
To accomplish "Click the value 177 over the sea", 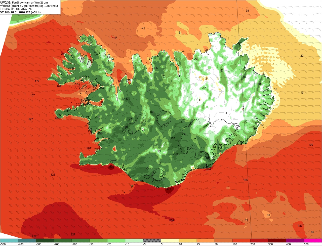I will coord(37,81).
